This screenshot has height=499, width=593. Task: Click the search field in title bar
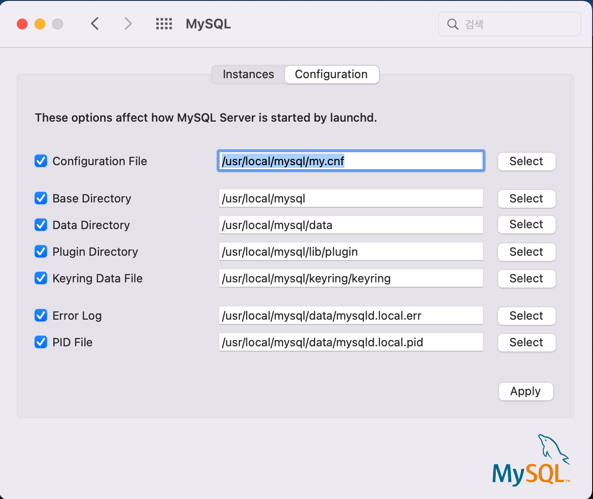(510, 24)
